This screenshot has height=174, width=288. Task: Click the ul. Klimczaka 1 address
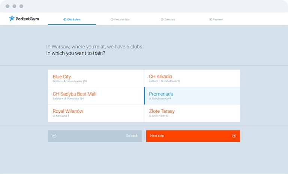click(x=61, y=116)
